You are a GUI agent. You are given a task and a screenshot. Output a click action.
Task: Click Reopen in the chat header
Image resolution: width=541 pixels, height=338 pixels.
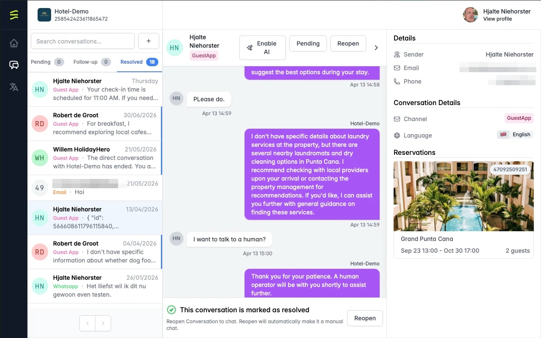tap(348, 43)
